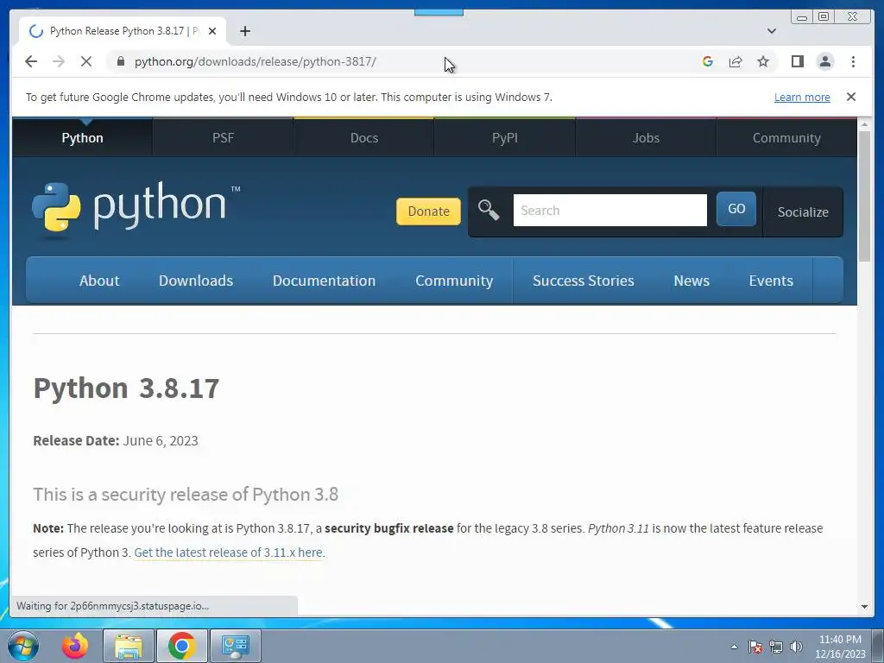Image resolution: width=884 pixels, height=663 pixels.
Task: Open the Google icon in the address bar
Action: [708, 61]
